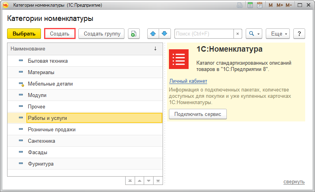This screenshot has height=192, width=315.
Task: Select the Сантехника category row
Action: (x=41, y=141)
